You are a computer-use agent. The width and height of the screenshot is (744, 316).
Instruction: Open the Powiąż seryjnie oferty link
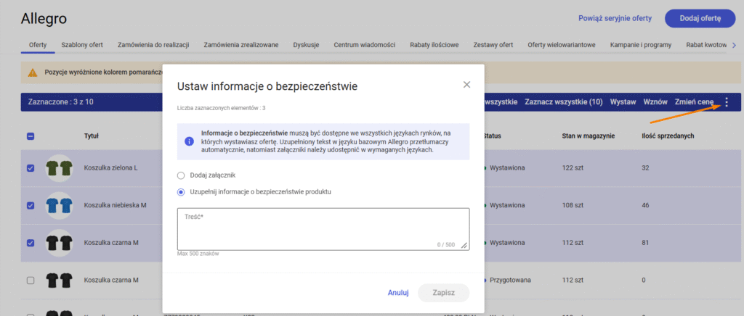tap(615, 18)
